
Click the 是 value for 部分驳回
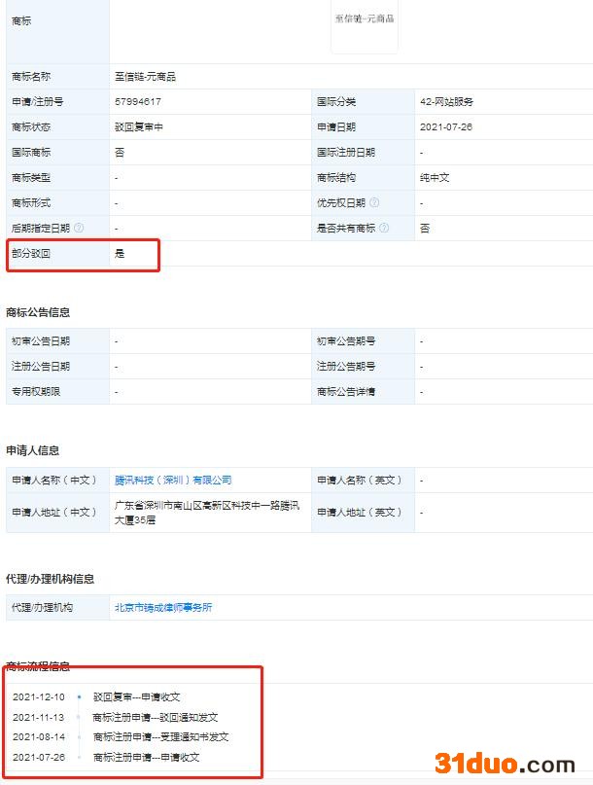(120, 253)
